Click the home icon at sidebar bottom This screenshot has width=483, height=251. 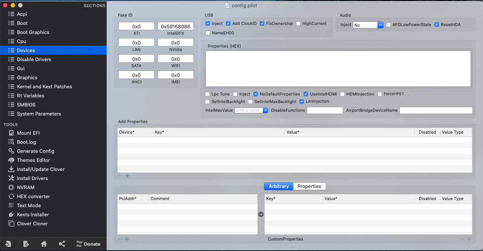(x=44, y=244)
